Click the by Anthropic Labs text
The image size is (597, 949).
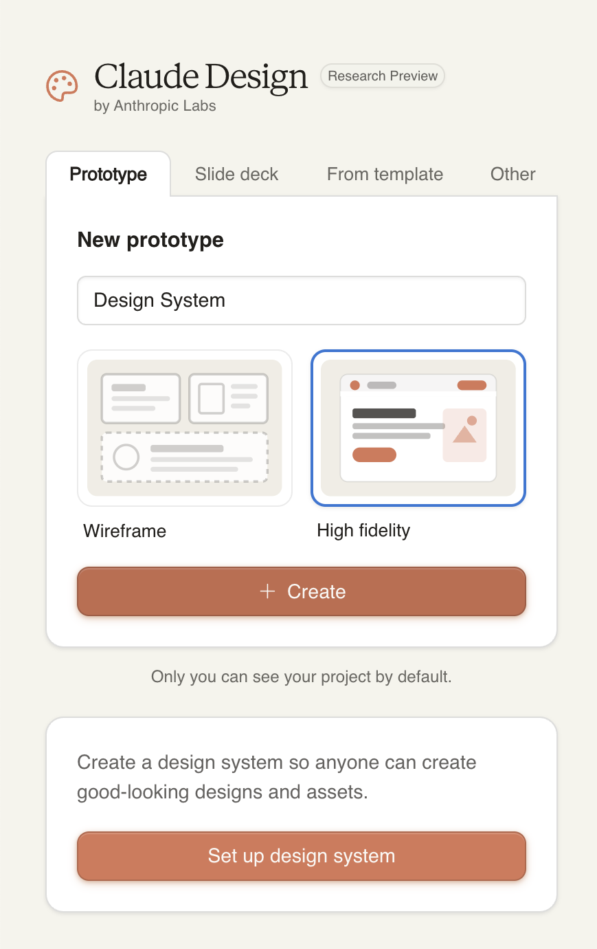(155, 106)
